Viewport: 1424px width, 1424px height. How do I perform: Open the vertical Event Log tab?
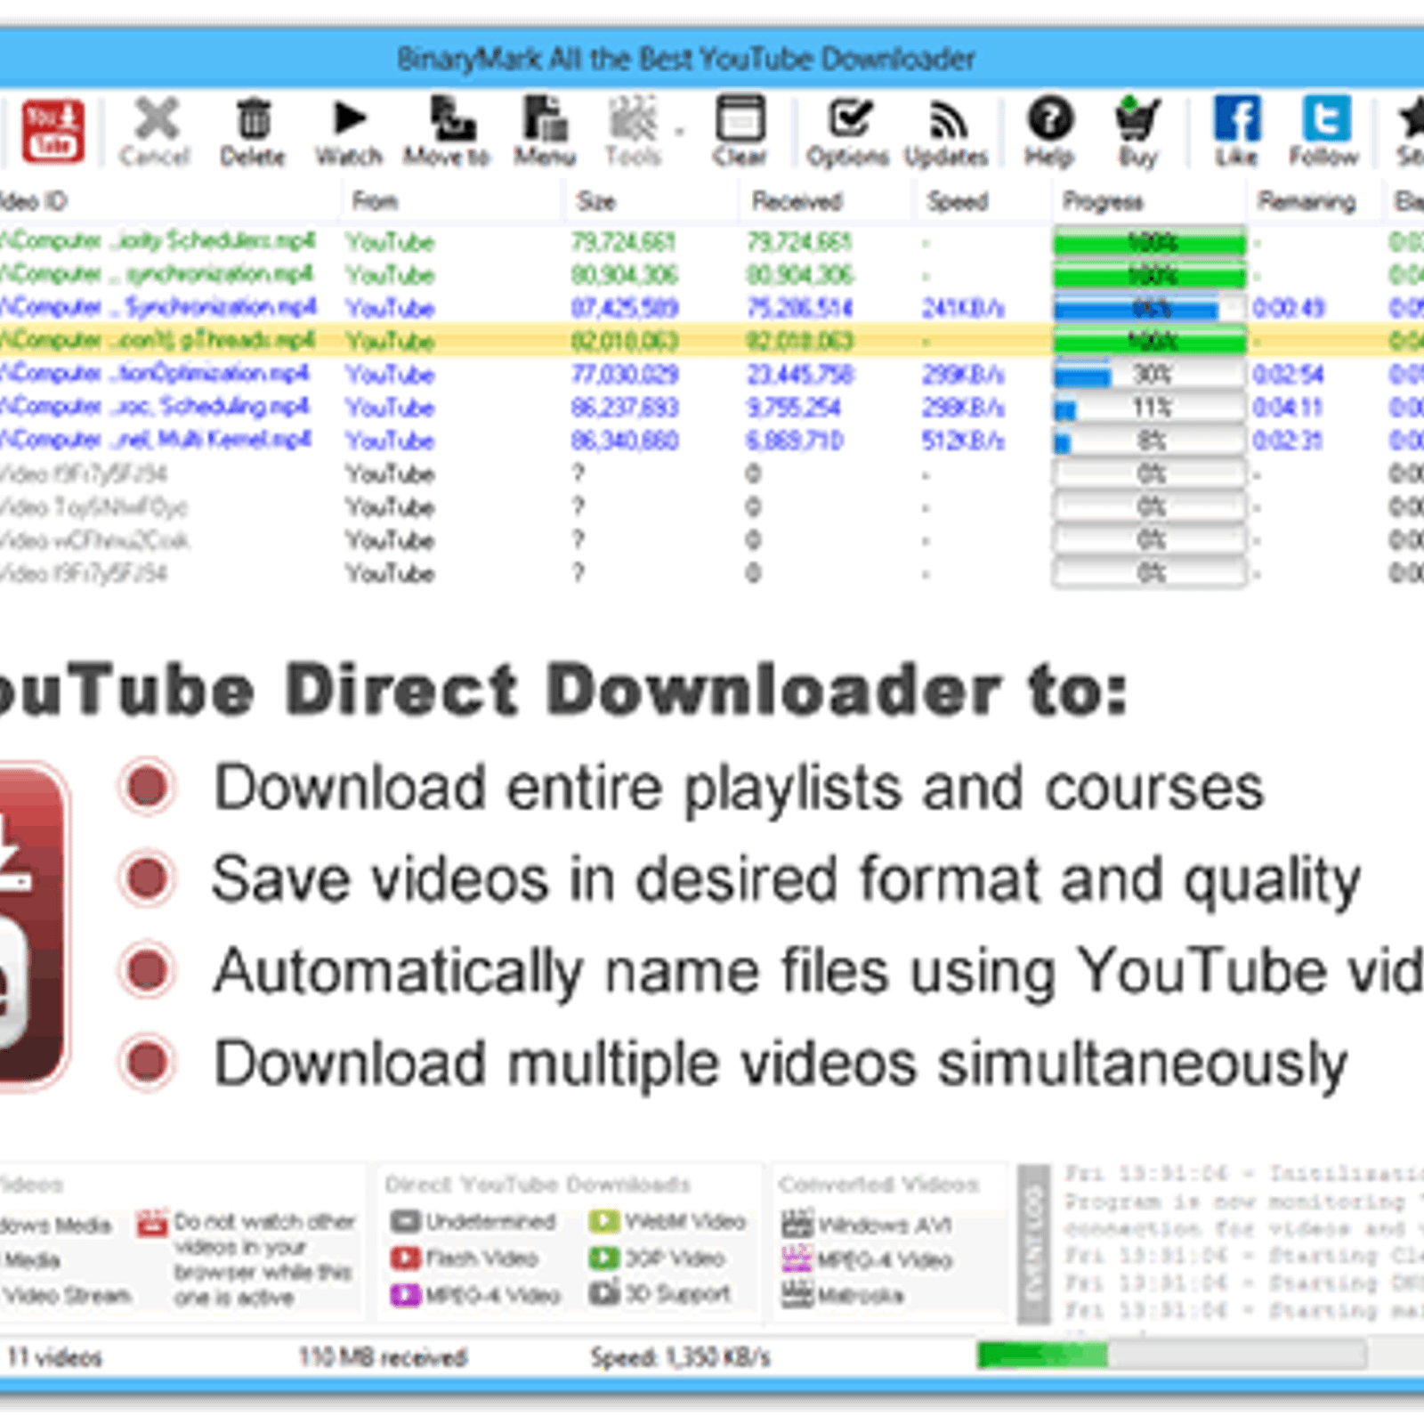pos(1033,1244)
